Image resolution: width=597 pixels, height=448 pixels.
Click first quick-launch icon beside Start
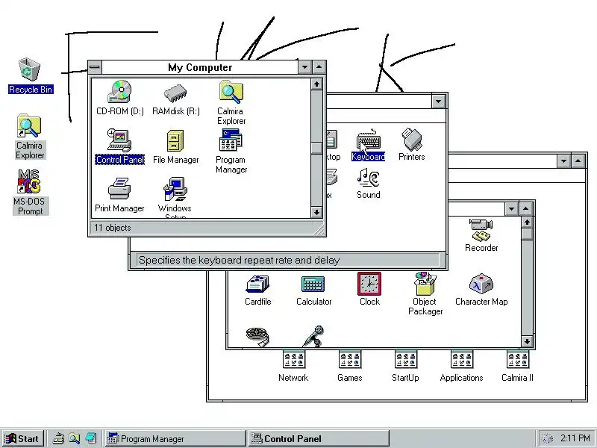(58, 439)
